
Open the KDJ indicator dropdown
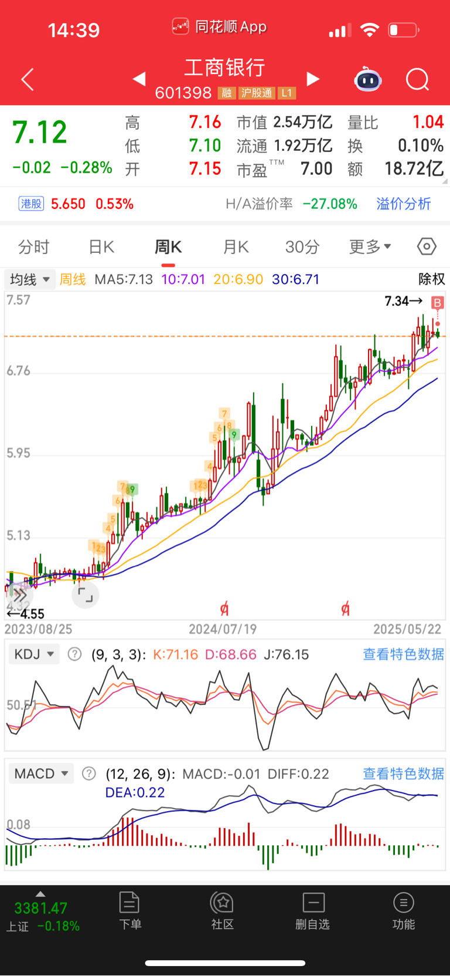click(x=33, y=654)
